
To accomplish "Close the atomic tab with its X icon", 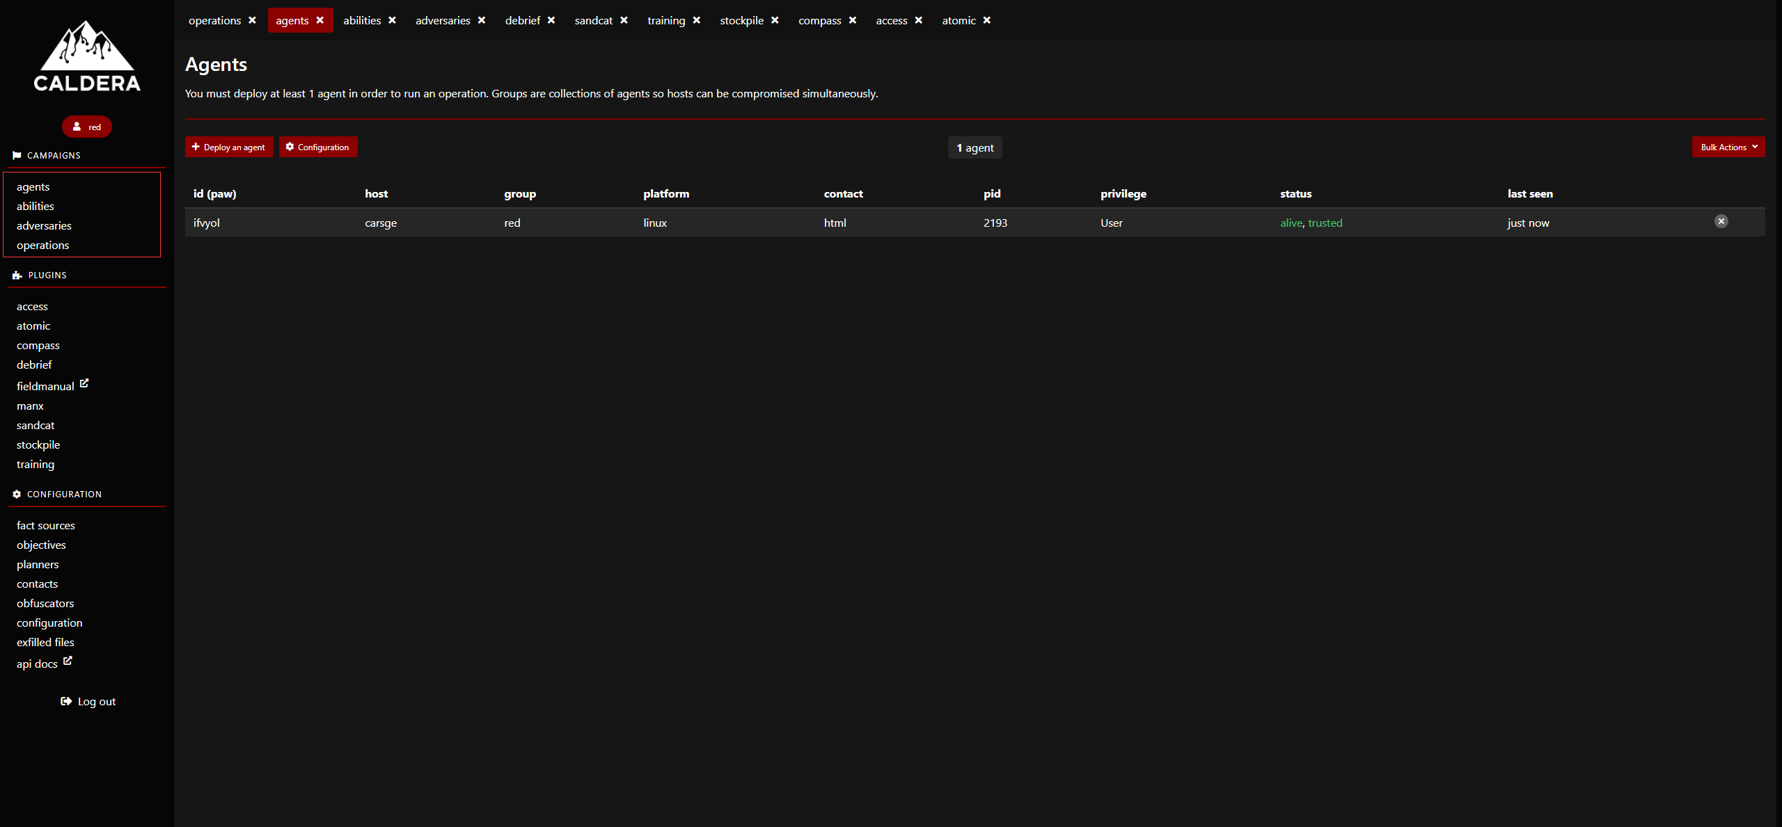I will (x=987, y=20).
